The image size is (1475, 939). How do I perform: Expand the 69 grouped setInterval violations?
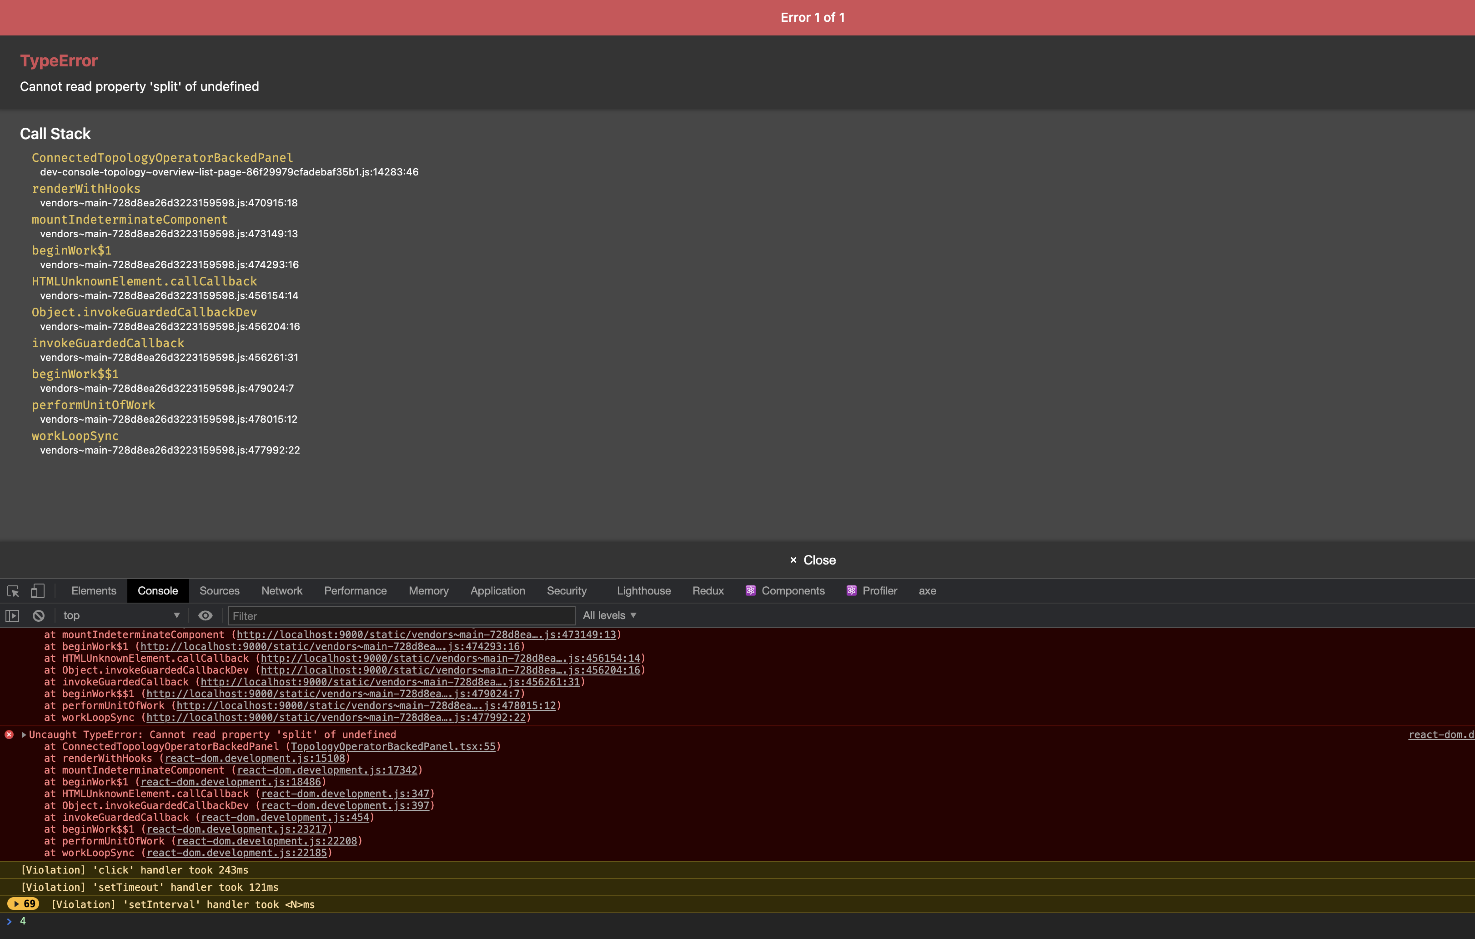(x=23, y=904)
